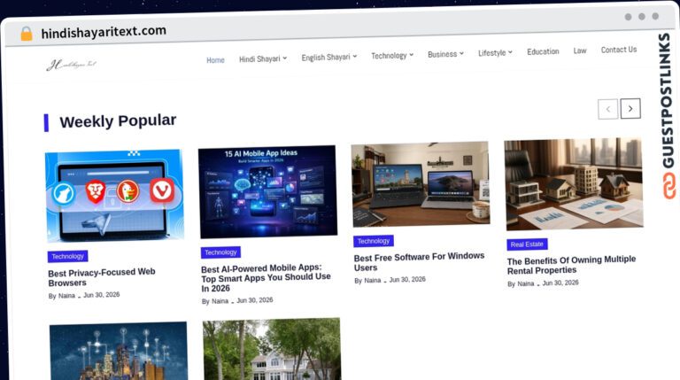Click date Jun 30, 2026 under rental properties article
Screen dimensions: 680x380
[560, 283]
